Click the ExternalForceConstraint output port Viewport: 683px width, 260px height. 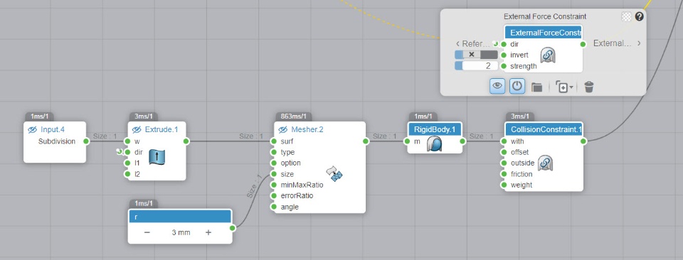[583, 44]
